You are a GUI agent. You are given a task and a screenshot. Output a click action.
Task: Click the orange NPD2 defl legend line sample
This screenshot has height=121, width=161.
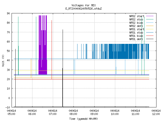coord(150,26)
